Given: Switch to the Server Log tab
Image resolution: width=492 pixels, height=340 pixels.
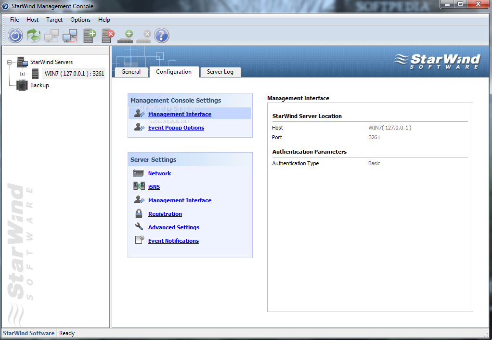Looking at the screenshot, I should pyautogui.click(x=220, y=72).
